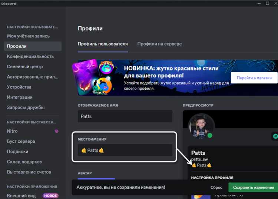This screenshot has height=199, width=278.
Task: Open Авторизованные приложения section
Action: 33,77
